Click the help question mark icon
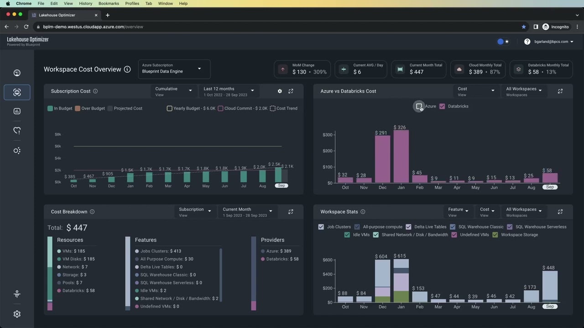 pyautogui.click(x=527, y=41)
